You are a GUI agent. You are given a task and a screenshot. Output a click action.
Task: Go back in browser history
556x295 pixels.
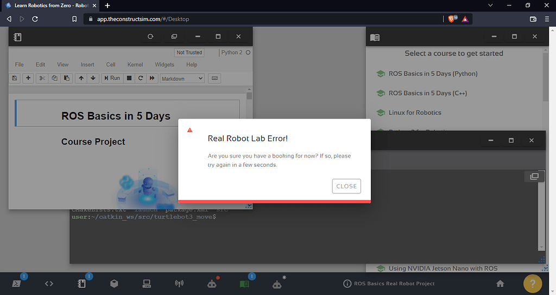pos(9,19)
